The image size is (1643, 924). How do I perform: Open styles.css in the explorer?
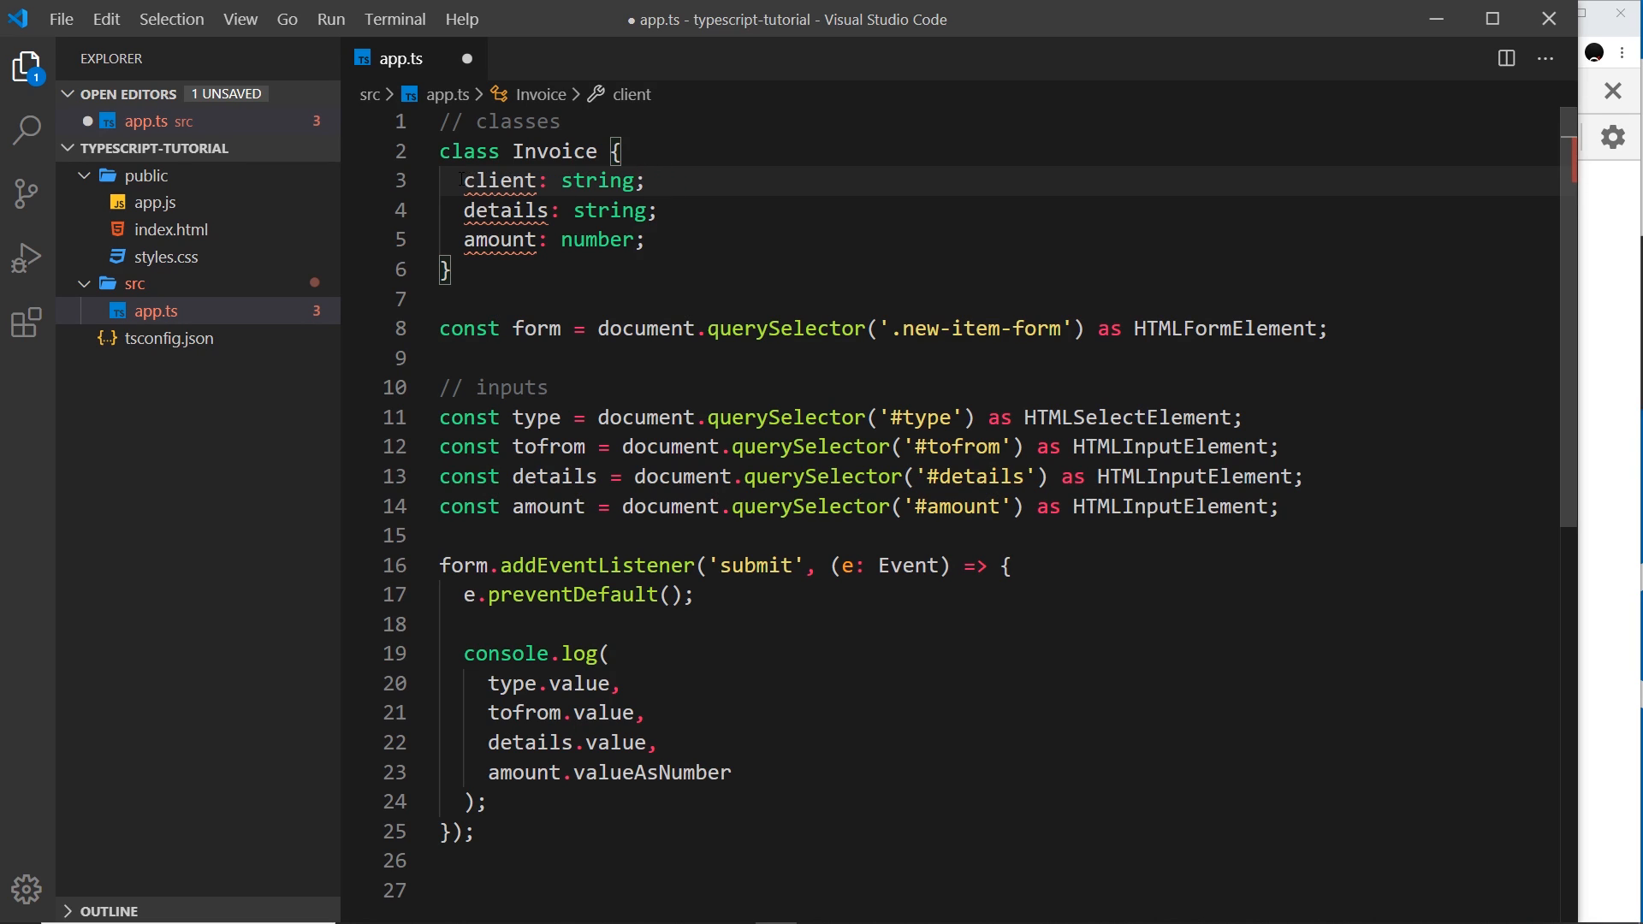click(x=165, y=257)
